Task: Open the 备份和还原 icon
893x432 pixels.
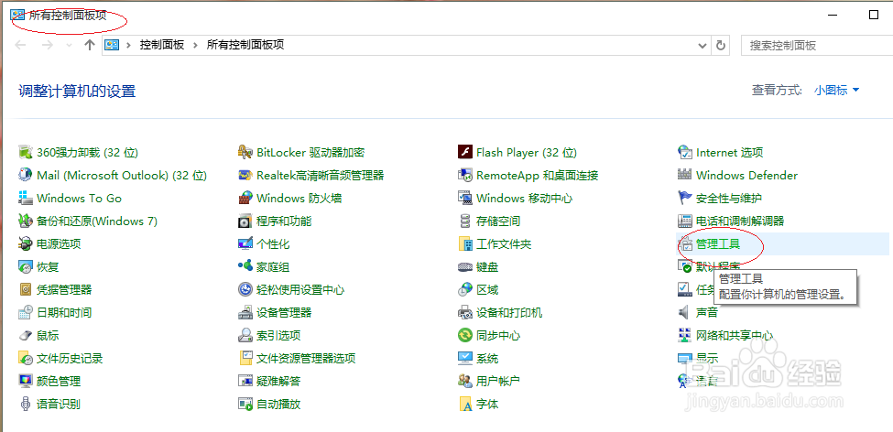Action: [26, 221]
